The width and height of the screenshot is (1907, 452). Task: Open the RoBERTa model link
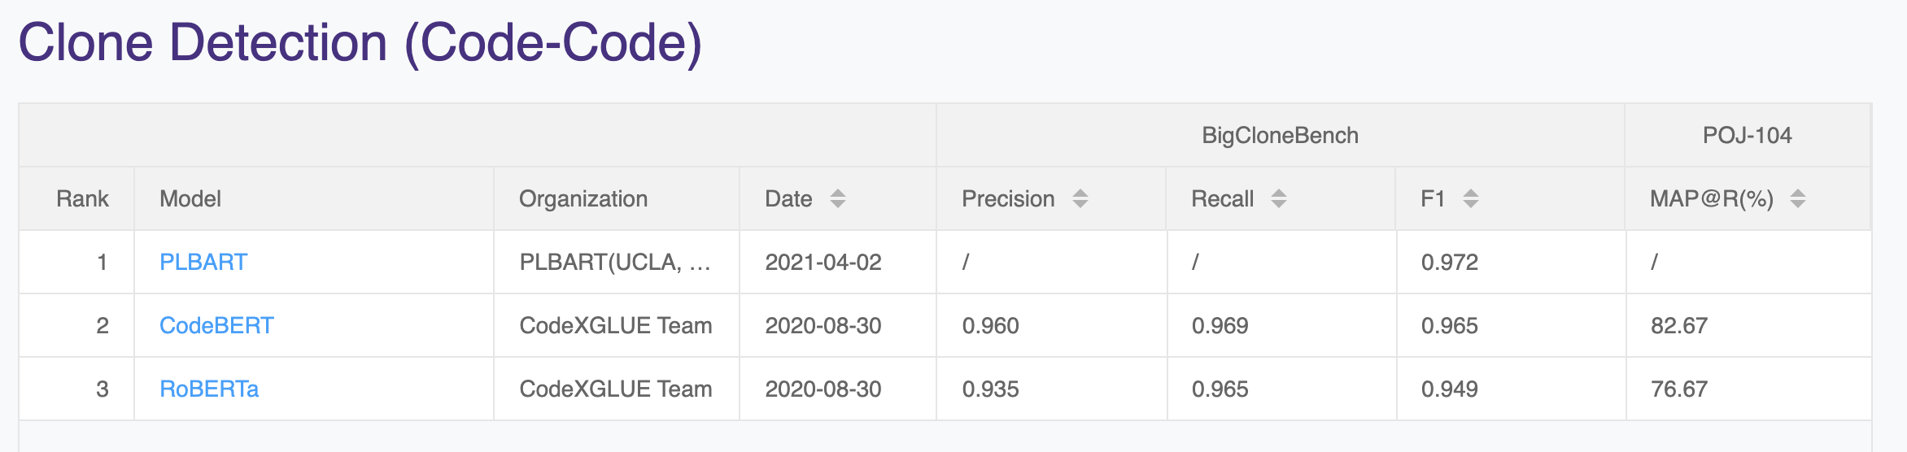coord(209,389)
